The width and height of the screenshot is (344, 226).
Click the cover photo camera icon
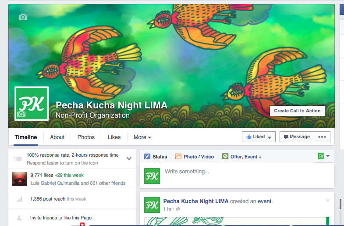tap(23, 17)
